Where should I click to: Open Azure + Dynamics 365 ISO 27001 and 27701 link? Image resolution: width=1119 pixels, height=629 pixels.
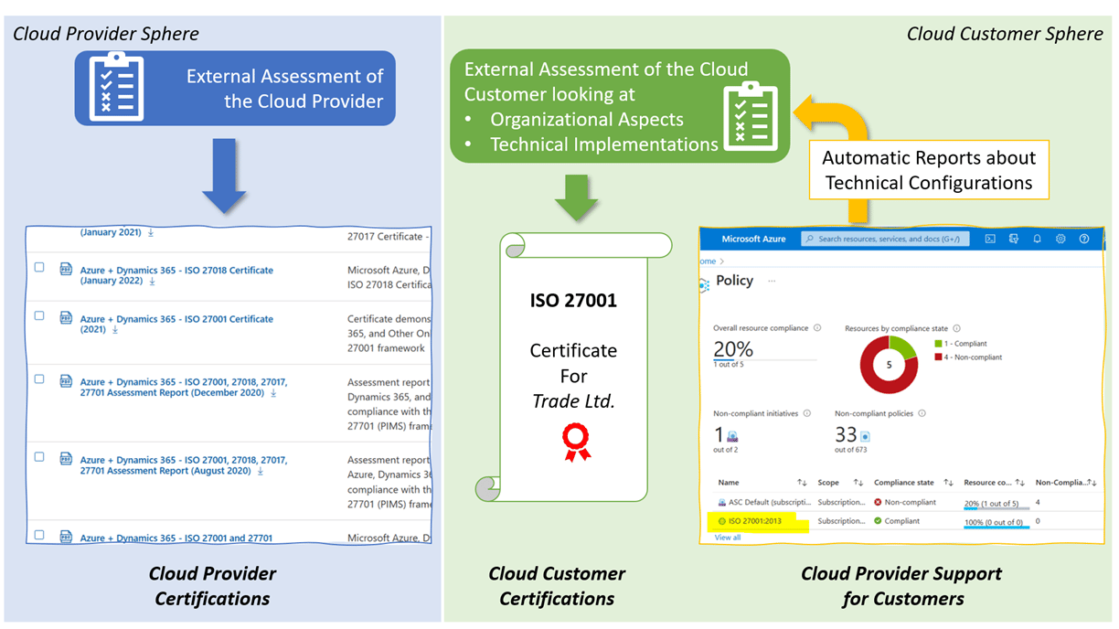coord(176,538)
